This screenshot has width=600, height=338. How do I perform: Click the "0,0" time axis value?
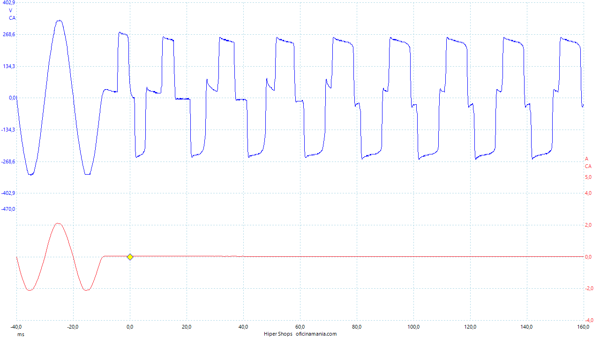pyautogui.click(x=130, y=327)
